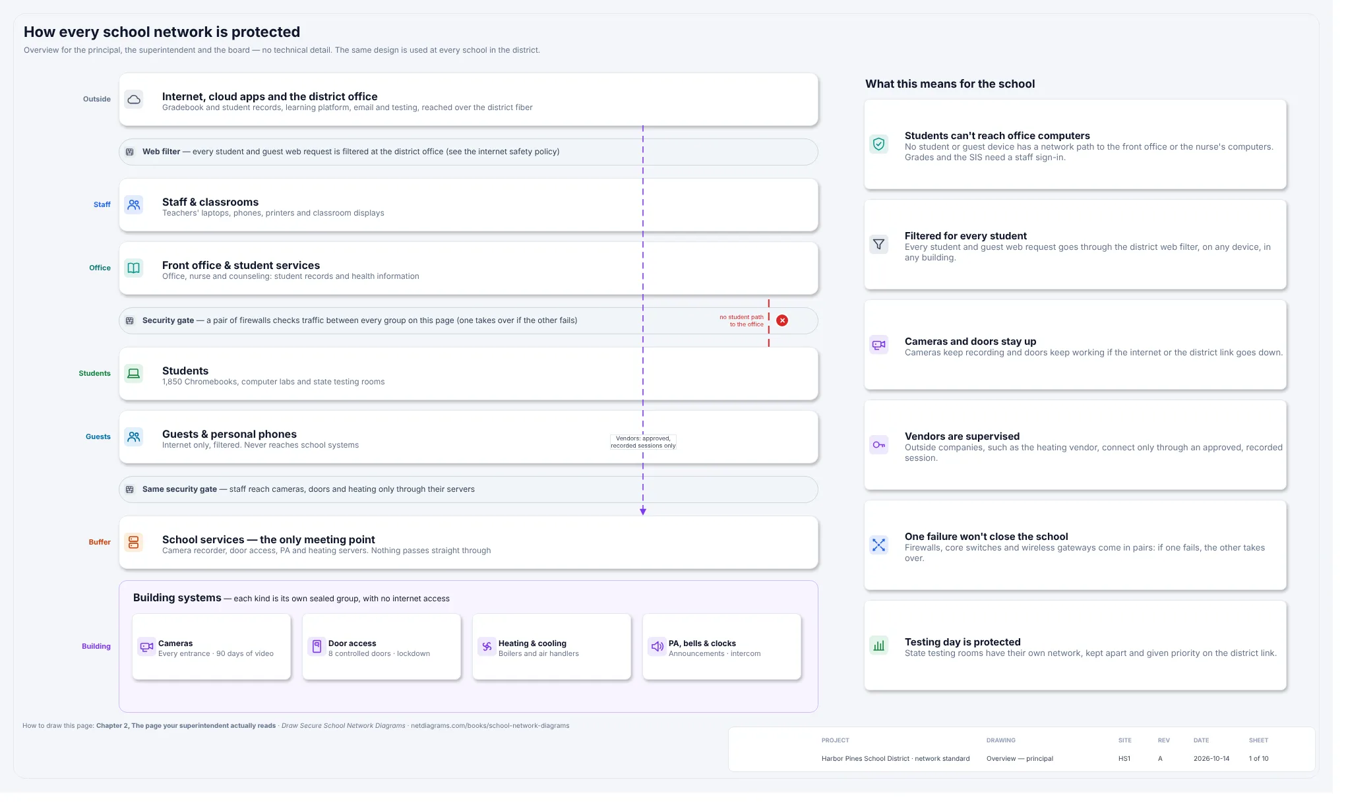Click the date value 2026-10-14
1346x805 pixels.
[1211, 759]
